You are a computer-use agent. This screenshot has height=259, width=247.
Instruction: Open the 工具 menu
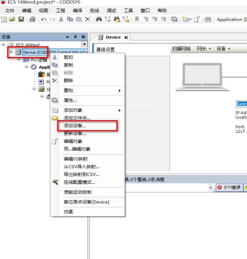128,11
